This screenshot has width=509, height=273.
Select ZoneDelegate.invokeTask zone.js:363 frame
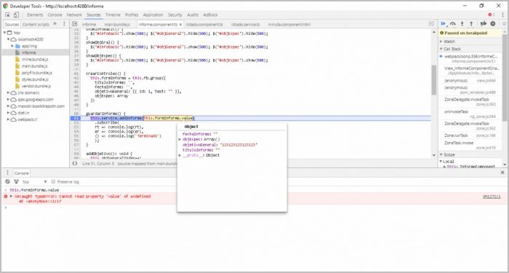click(470, 102)
